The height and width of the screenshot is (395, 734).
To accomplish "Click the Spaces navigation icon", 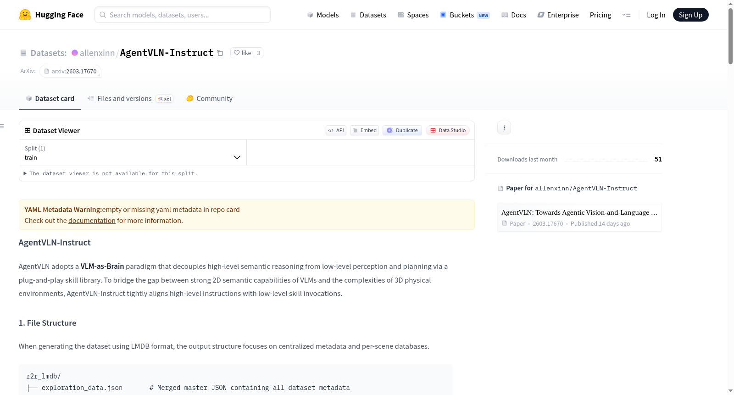I will click(401, 15).
